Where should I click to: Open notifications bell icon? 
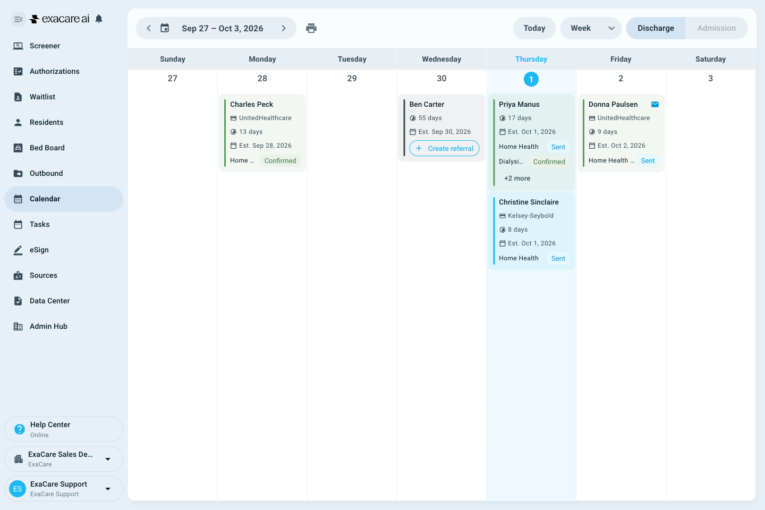[x=99, y=19]
